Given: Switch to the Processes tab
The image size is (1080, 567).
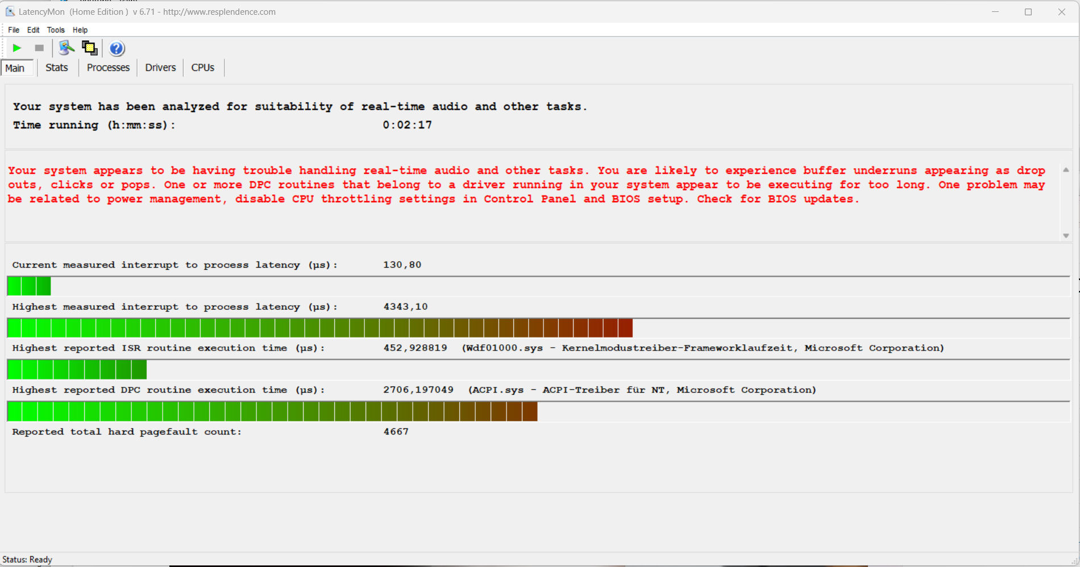Looking at the screenshot, I should (108, 68).
